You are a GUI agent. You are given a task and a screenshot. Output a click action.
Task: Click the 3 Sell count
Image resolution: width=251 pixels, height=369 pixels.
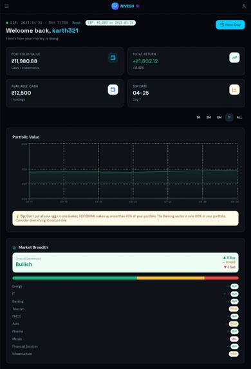(230, 267)
